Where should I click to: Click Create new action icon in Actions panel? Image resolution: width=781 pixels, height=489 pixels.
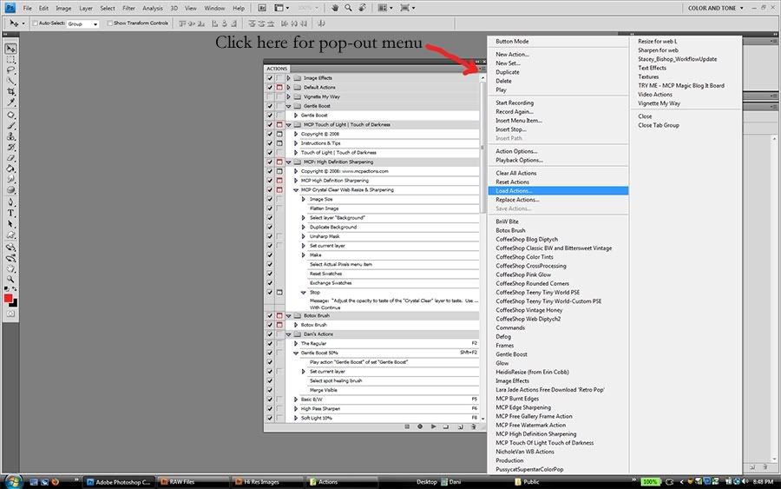460,426
